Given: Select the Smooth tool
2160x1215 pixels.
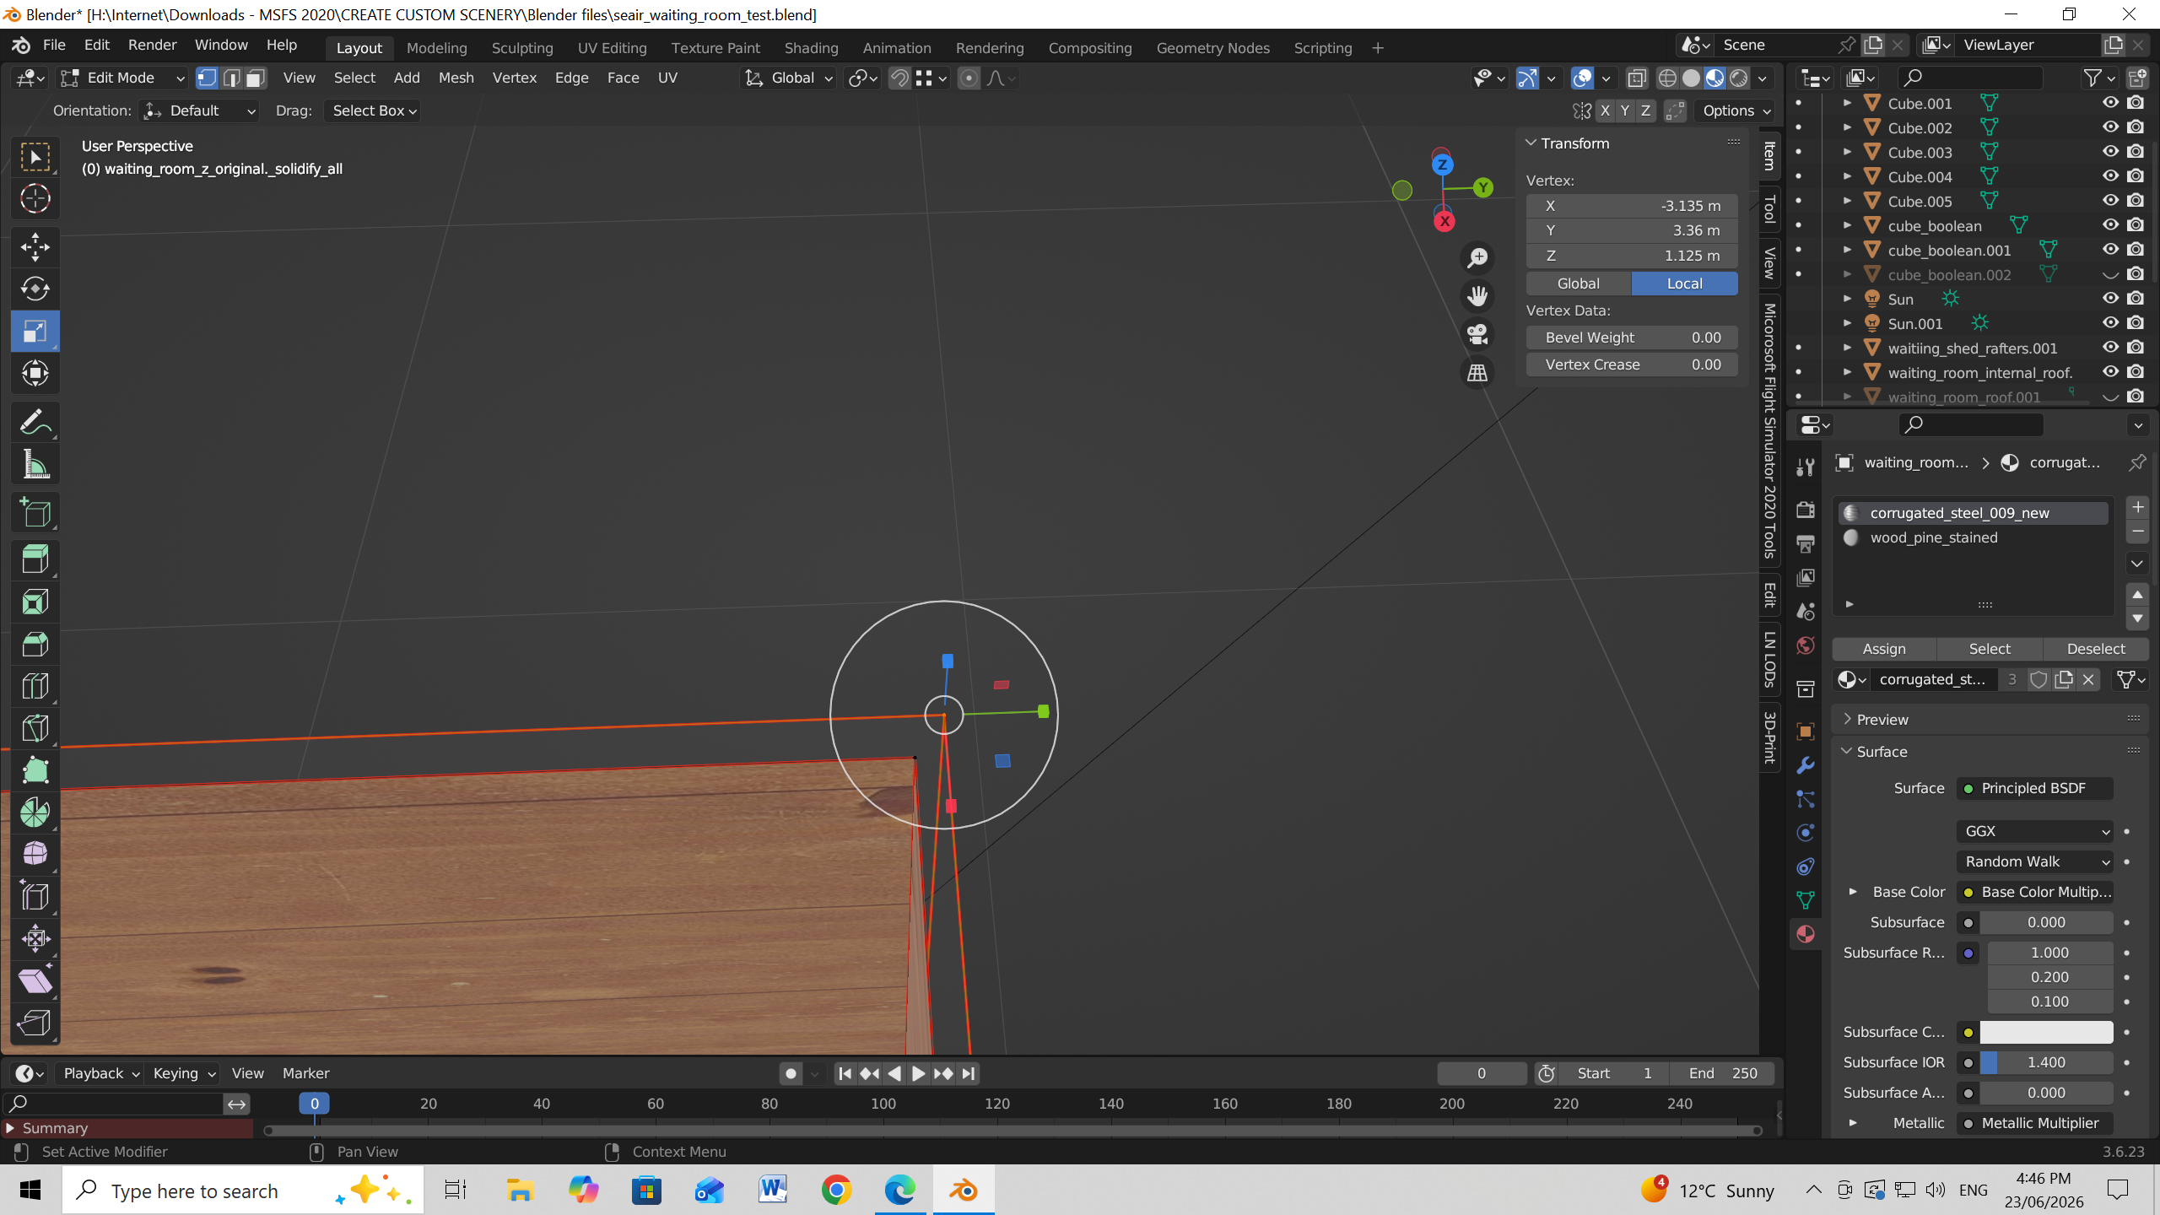Looking at the screenshot, I should click(35, 854).
